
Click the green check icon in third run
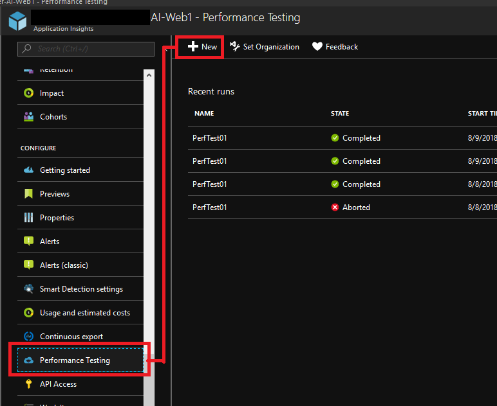point(335,184)
